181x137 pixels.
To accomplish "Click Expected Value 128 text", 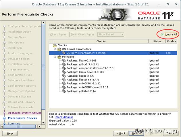I will pos(63,121).
